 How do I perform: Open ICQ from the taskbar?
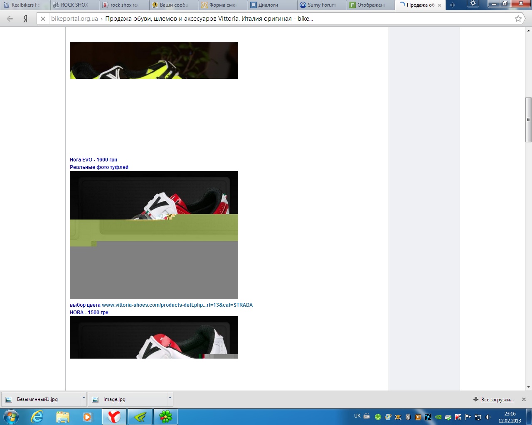tap(165, 417)
